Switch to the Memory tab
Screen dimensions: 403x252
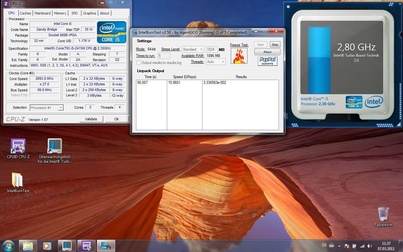60,13
